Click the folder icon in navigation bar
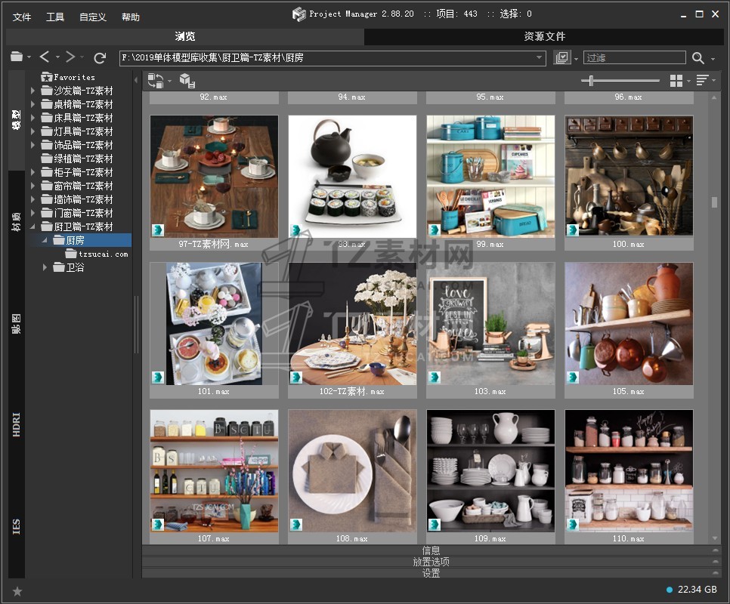Image resolution: width=730 pixels, height=604 pixels. (17, 57)
